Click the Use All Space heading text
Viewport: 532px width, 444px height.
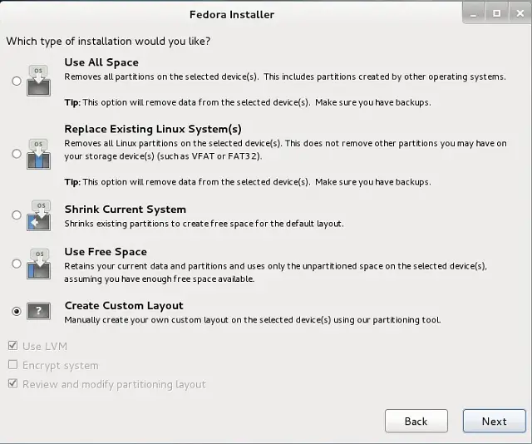(101, 62)
